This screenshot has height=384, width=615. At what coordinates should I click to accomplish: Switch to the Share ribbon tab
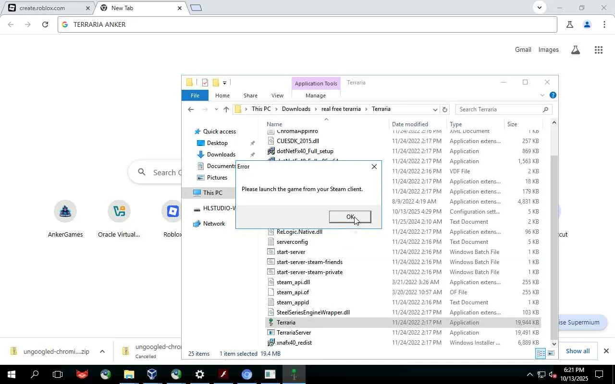tap(250, 96)
